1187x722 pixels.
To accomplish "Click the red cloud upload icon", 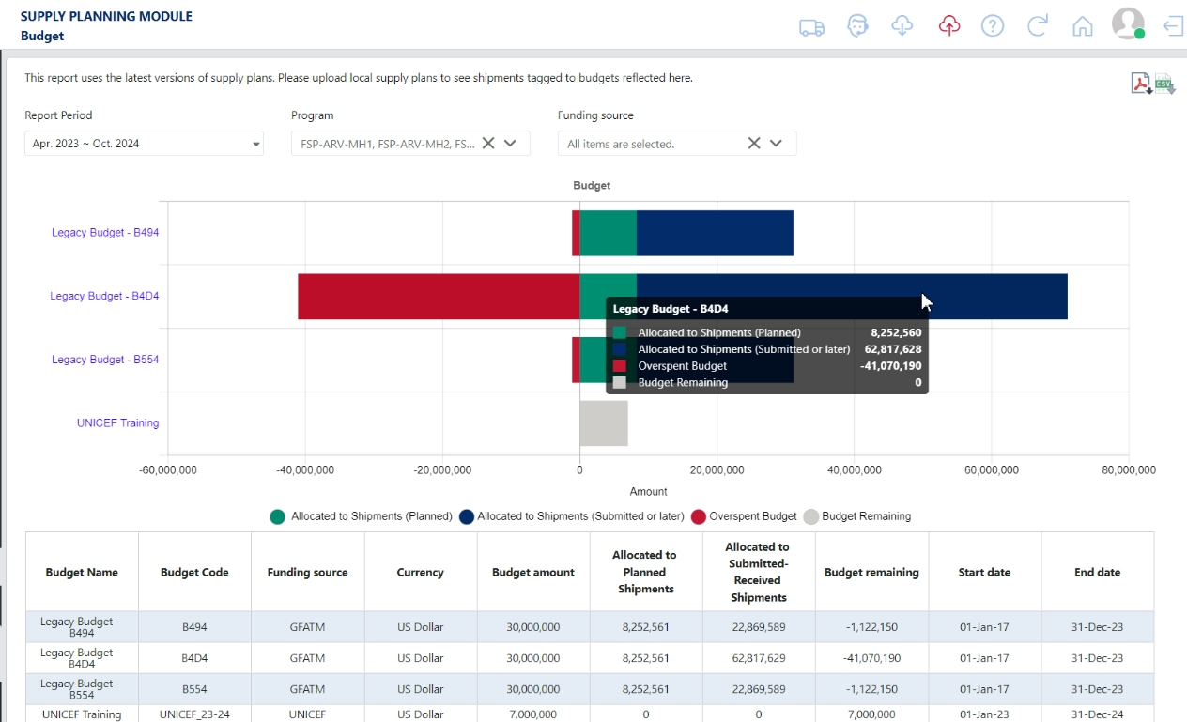I will [x=948, y=25].
